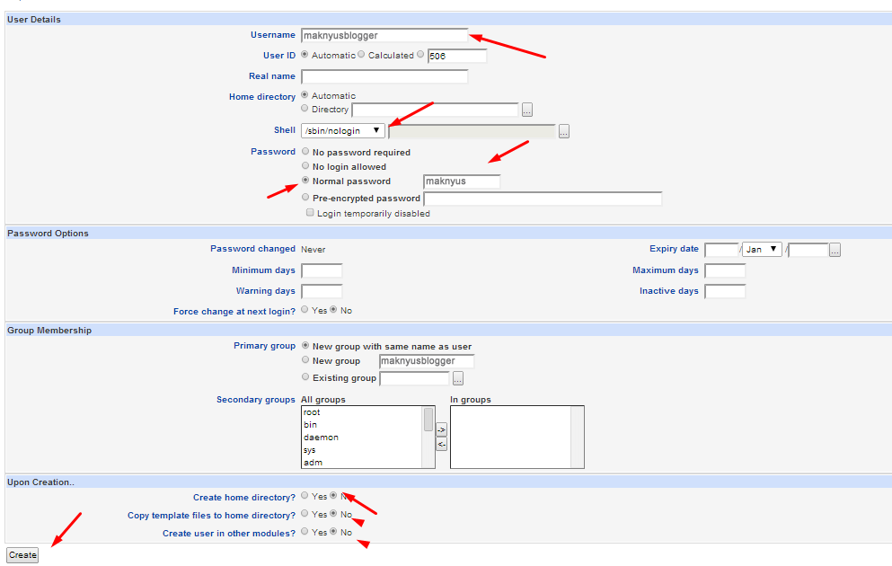Click the In groups list box
892x566 pixels.
517,437
